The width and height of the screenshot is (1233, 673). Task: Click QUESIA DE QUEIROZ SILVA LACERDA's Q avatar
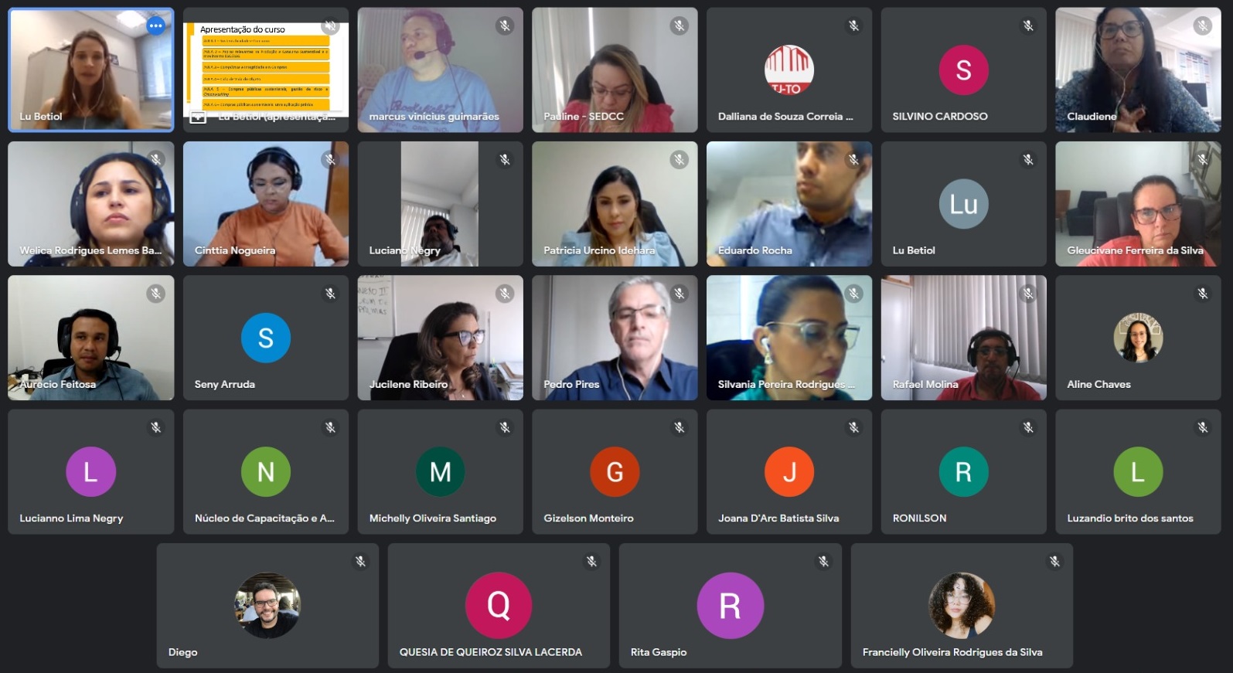click(499, 605)
